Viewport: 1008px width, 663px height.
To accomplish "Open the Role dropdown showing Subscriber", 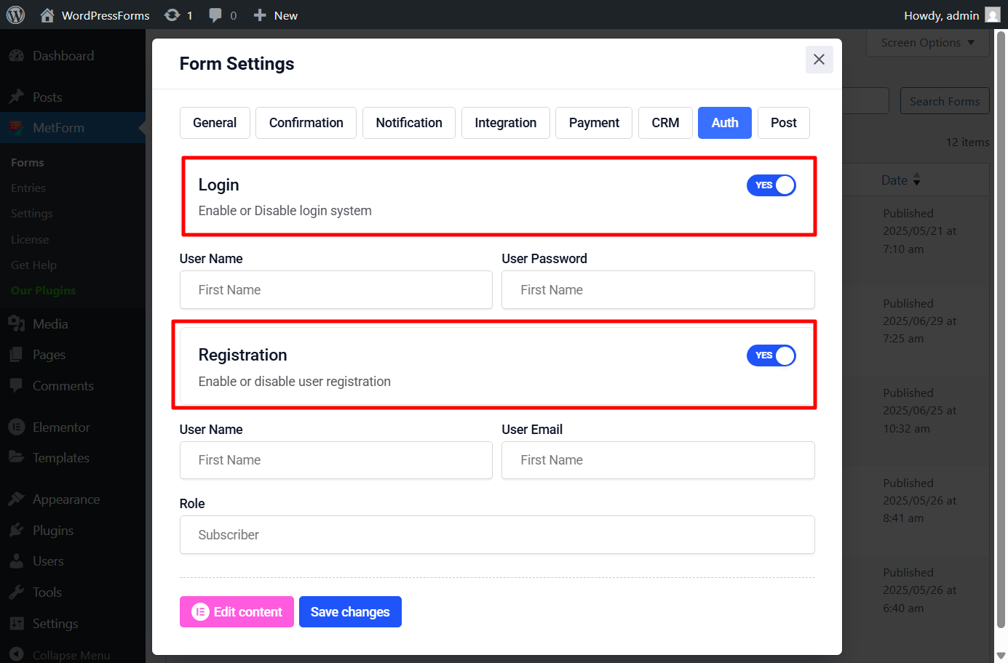I will 497,535.
